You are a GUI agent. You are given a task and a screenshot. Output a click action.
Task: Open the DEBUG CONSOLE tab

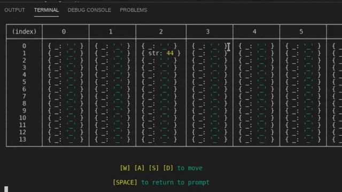click(89, 10)
